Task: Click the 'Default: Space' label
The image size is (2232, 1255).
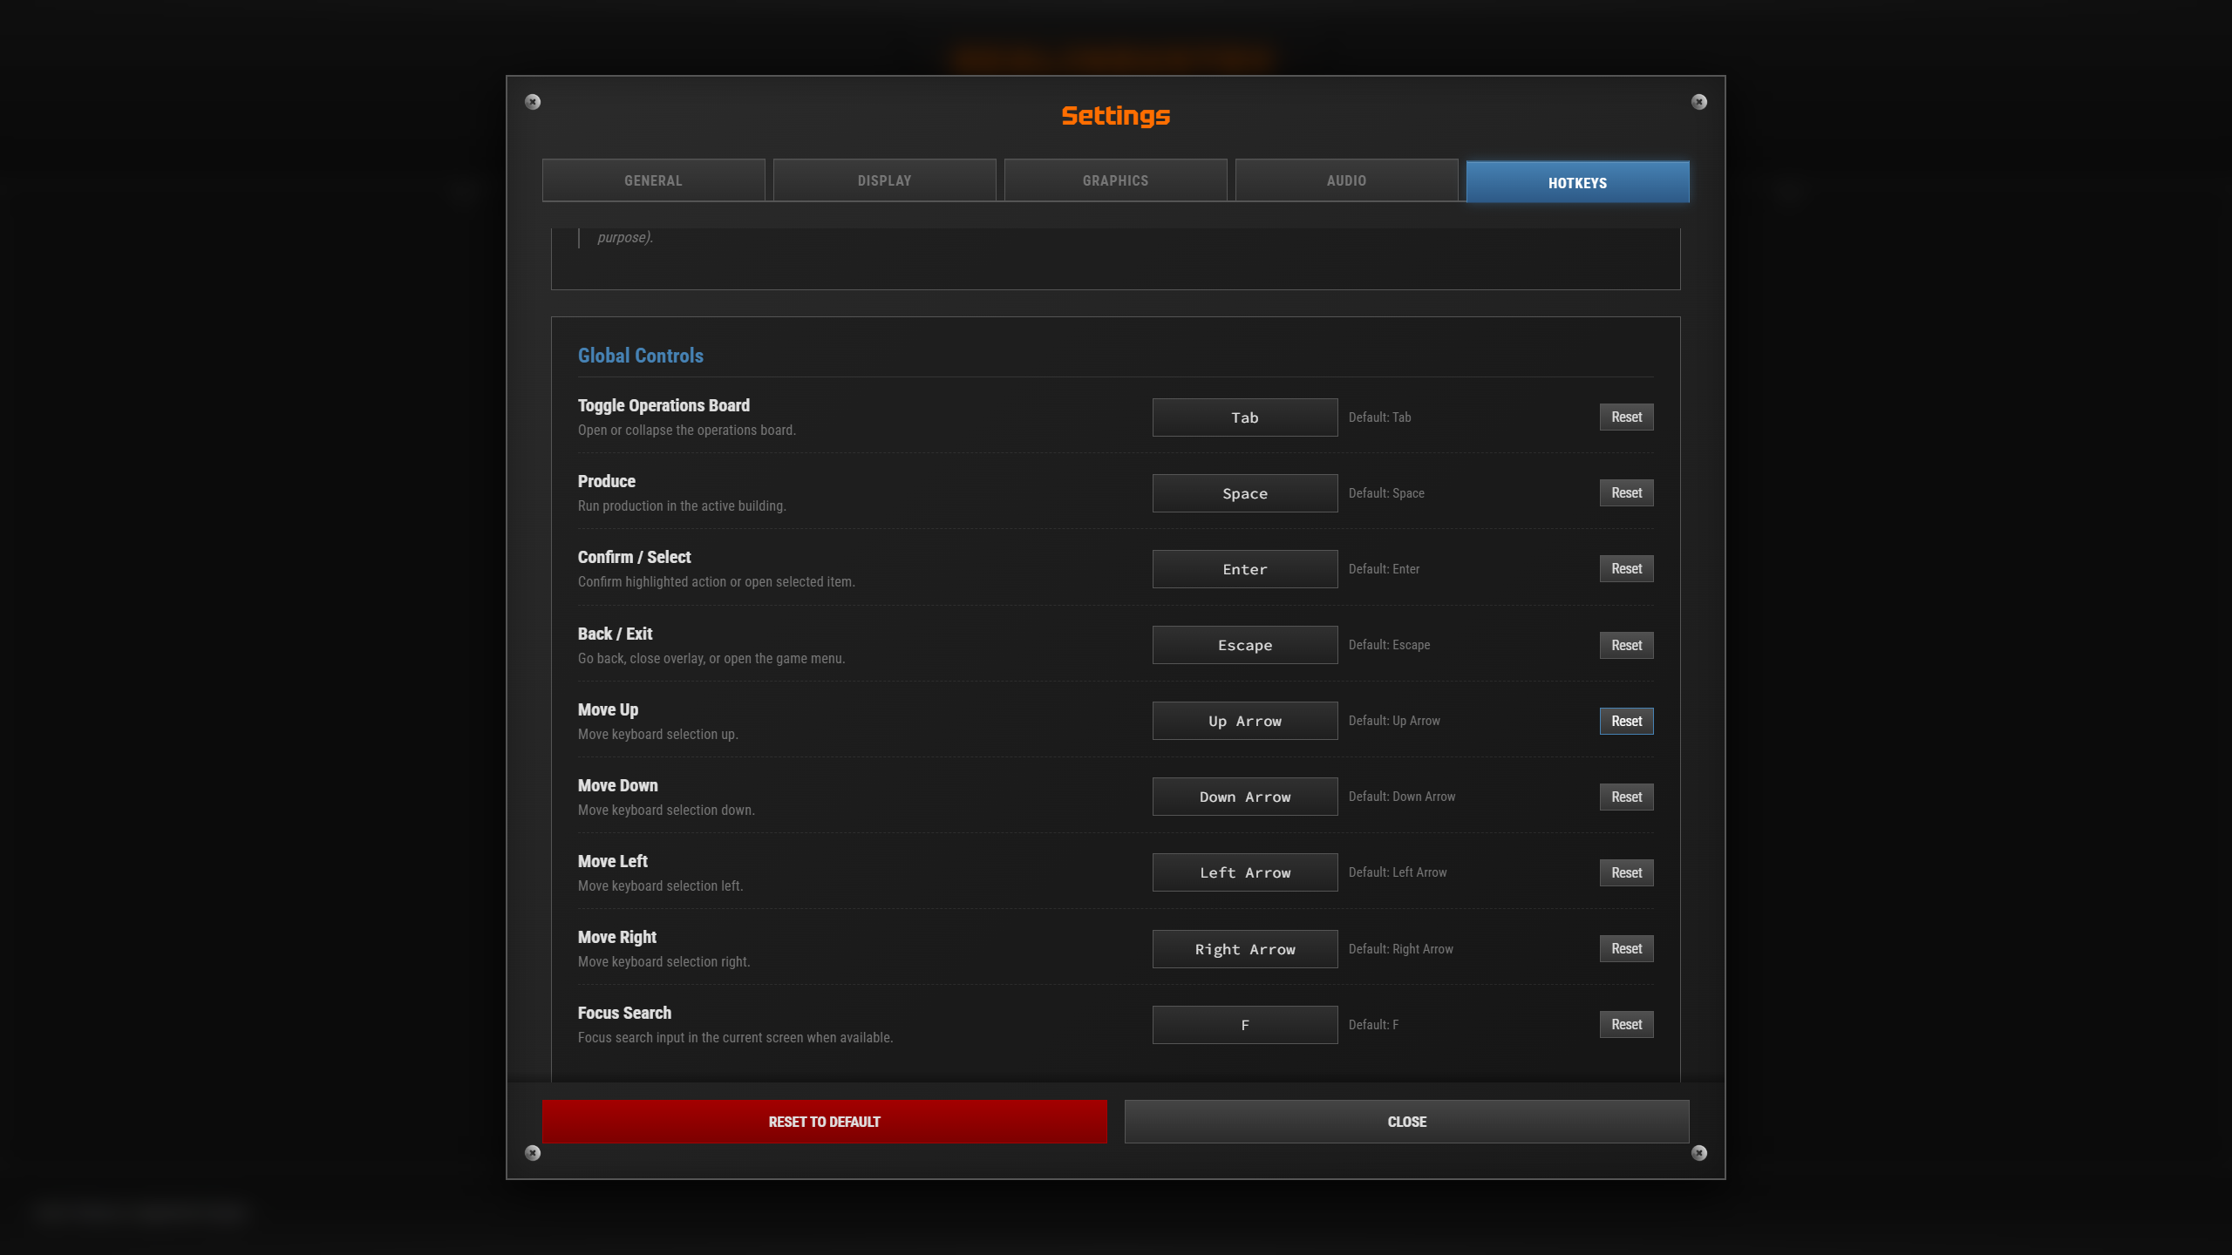Action: (1386, 493)
